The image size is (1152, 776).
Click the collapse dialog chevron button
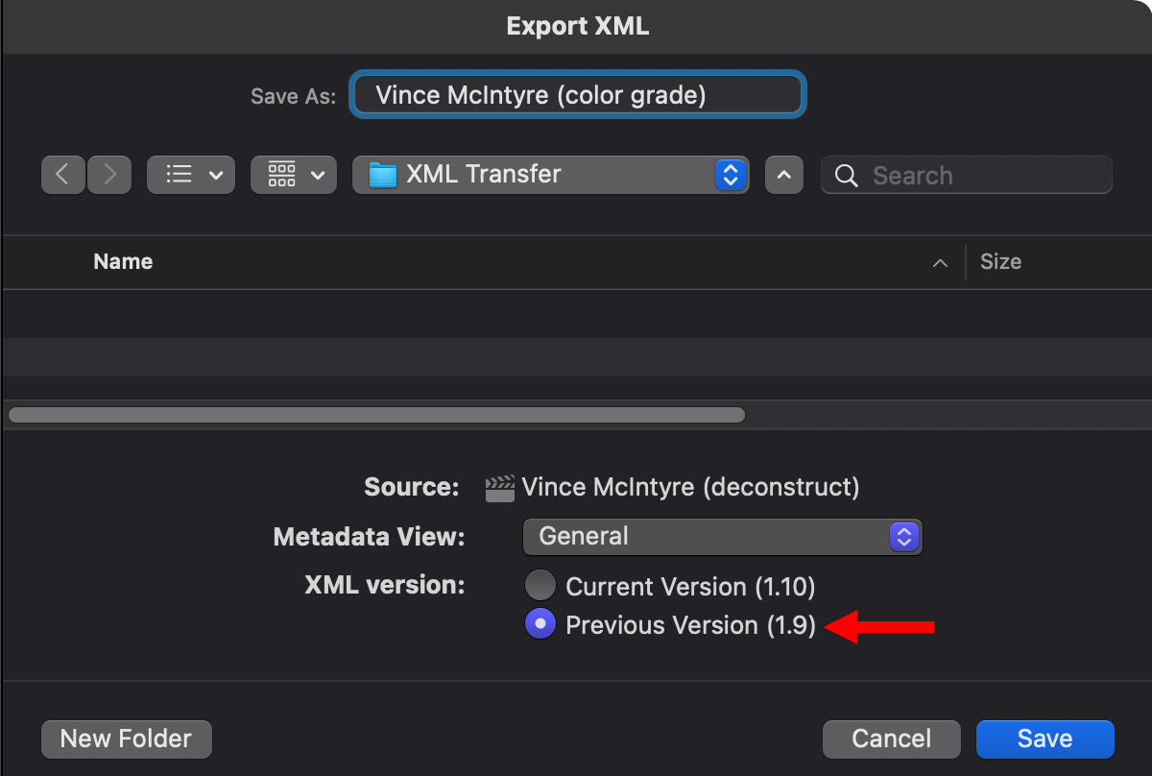click(784, 175)
